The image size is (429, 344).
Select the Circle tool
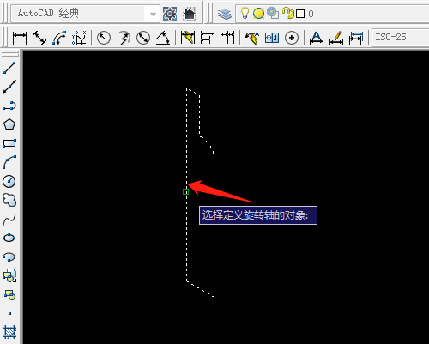(9, 181)
